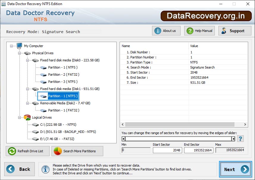Select E:\ (7.46 GB FAT32) drive
Viewport: 255px width, 180px height.
(57, 139)
